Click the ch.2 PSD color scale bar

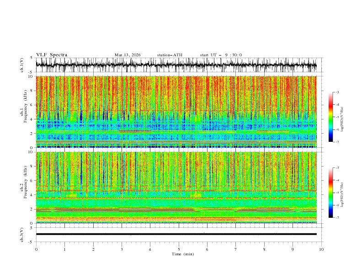(330, 193)
